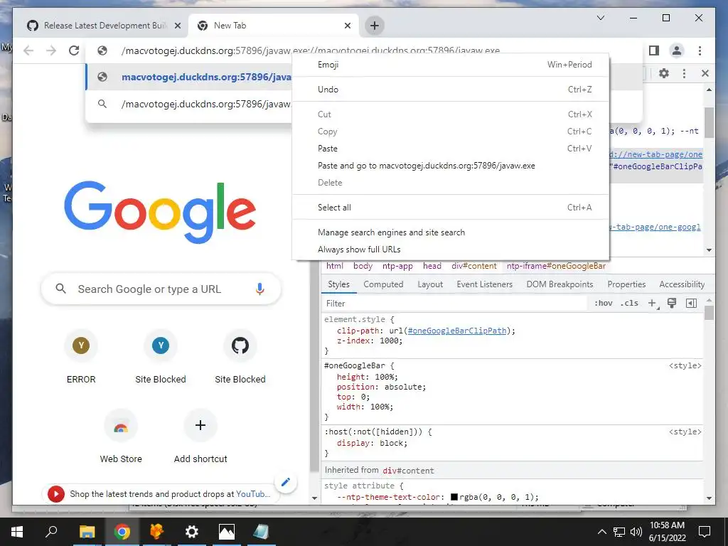Choose Undo in the context menu
728x546 pixels.
click(450, 89)
